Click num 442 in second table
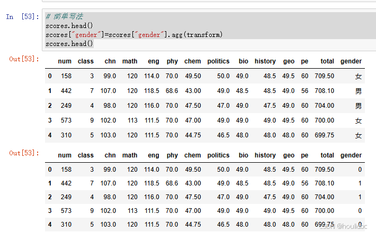 66,183
